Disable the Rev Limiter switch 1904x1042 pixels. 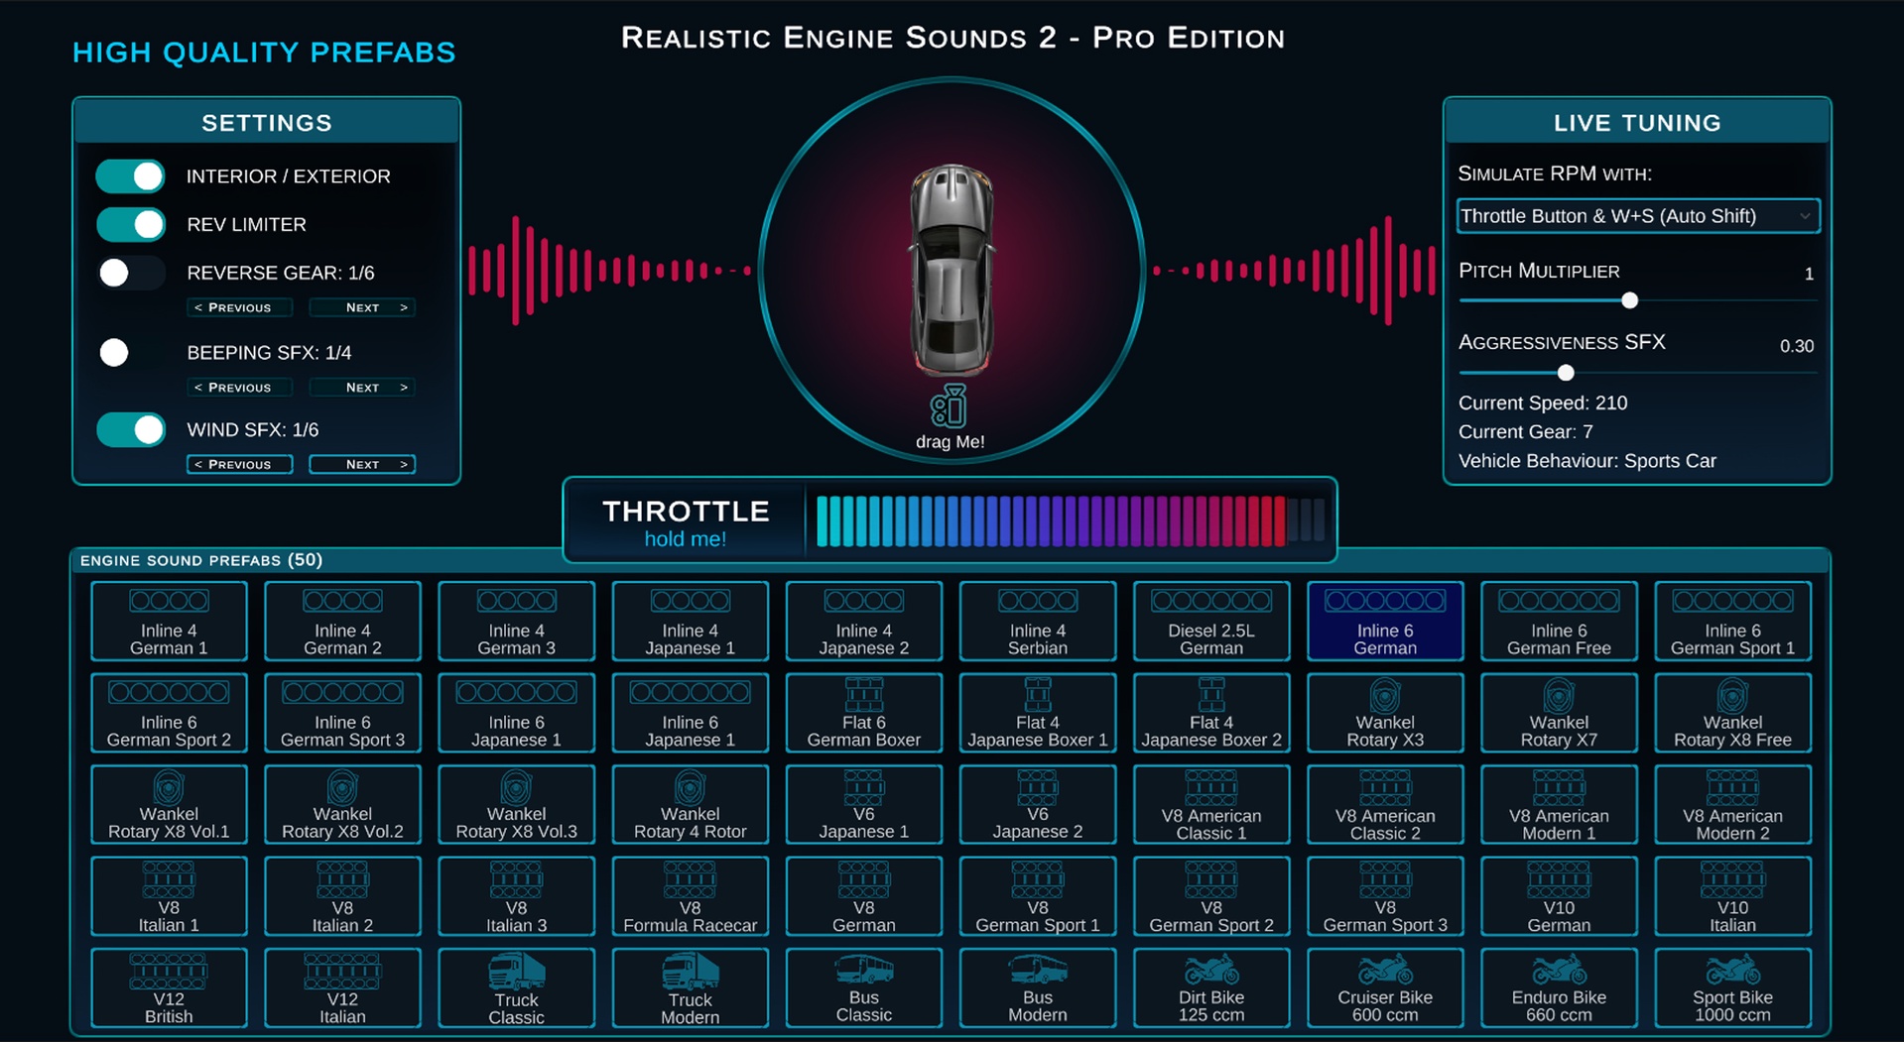(x=131, y=224)
